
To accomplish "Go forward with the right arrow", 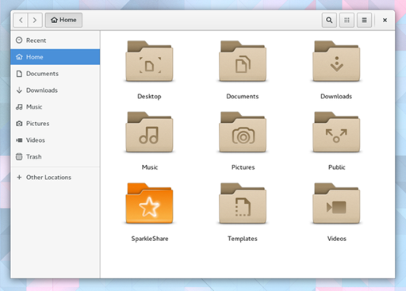I will point(35,20).
